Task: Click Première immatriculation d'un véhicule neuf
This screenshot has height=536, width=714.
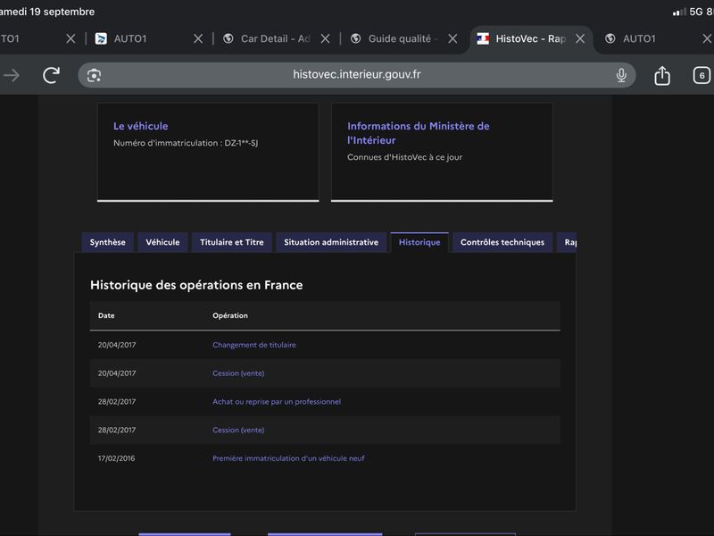Action: pyautogui.click(x=288, y=458)
